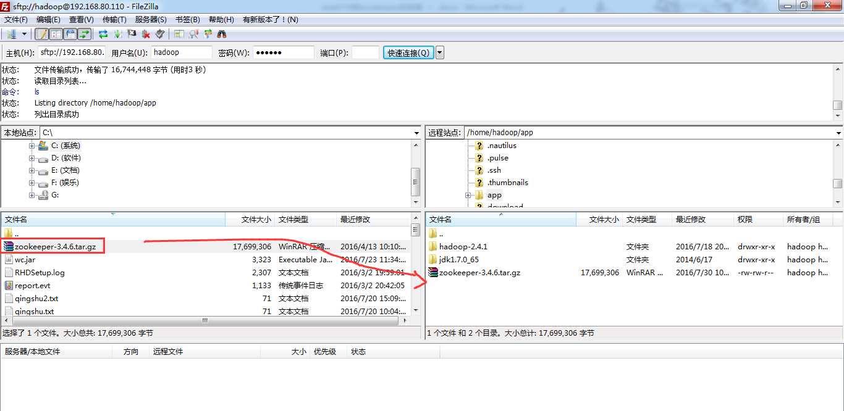The width and height of the screenshot is (844, 411).
Task: Click the Cancel current operation icon
Action: pyautogui.click(x=132, y=34)
